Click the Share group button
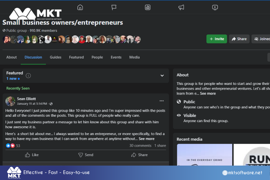The width and height of the screenshot is (270, 180). click(239, 39)
